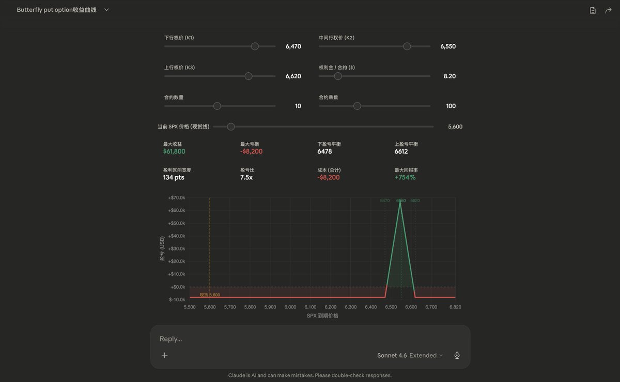Adjust the contract multiplier slider handle

pyautogui.click(x=357, y=106)
